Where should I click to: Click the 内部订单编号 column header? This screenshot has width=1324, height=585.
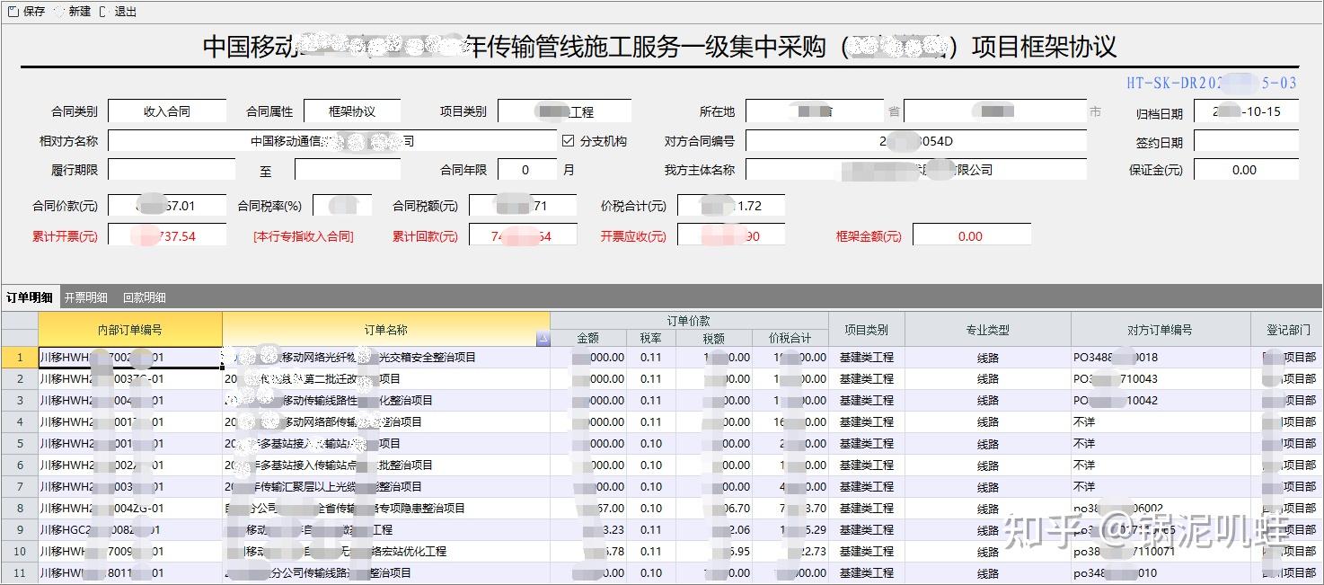pos(130,330)
